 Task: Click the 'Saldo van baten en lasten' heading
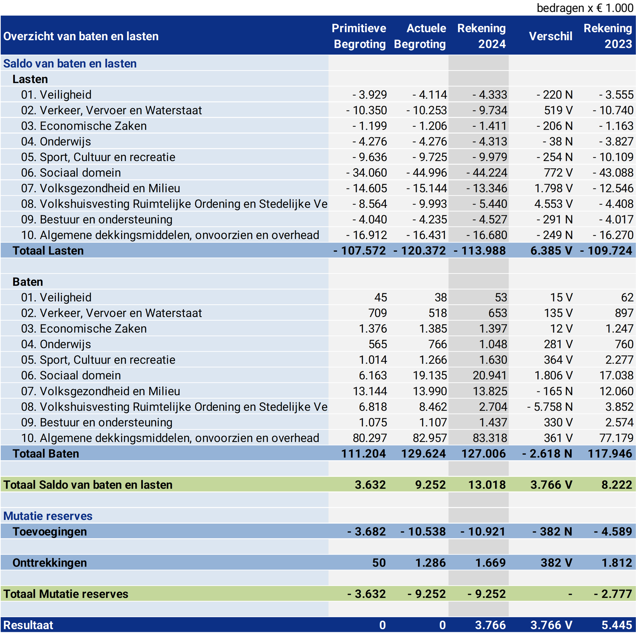click(x=70, y=64)
